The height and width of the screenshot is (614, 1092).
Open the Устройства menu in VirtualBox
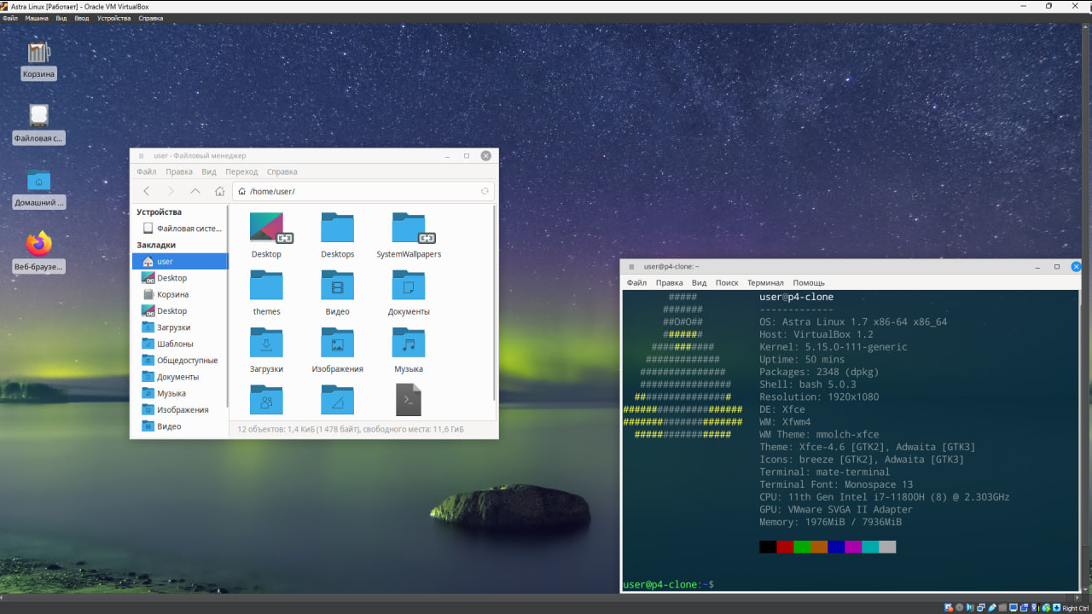tap(113, 18)
